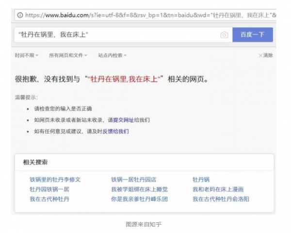The width and height of the screenshot is (291, 233).
Task: Click the 百度一下 search button
Action: 253,34
